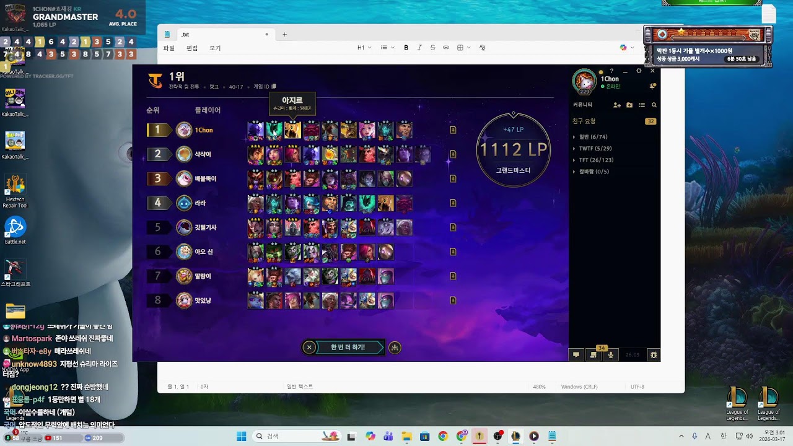The width and height of the screenshot is (793, 446).
Task: Toggle bold formatting in Notepad
Action: [x=406, y=48]
